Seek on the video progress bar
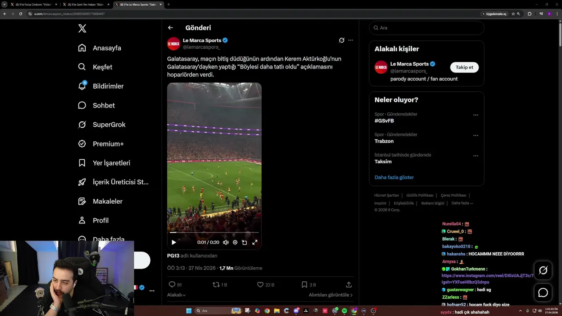 coord(214,233)
